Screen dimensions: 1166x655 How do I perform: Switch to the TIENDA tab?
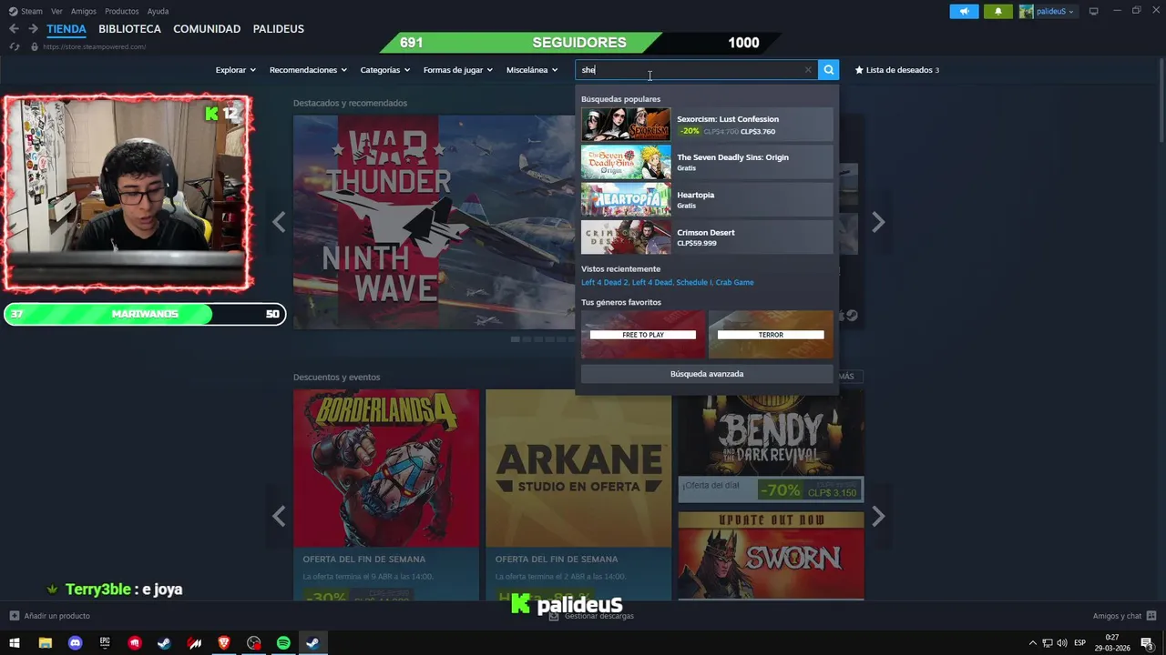[66, 29]
